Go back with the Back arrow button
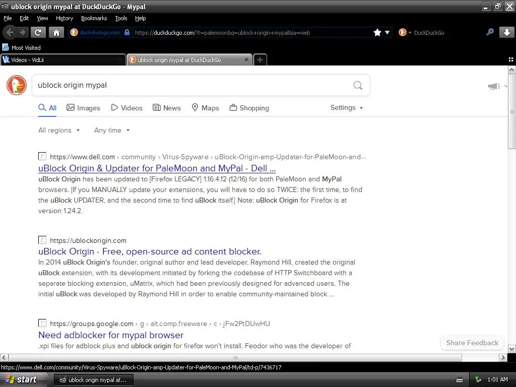 10,32
